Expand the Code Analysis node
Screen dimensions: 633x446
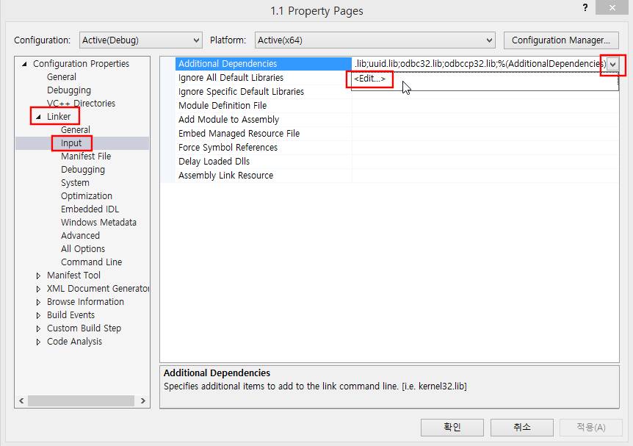click(39, 342)
